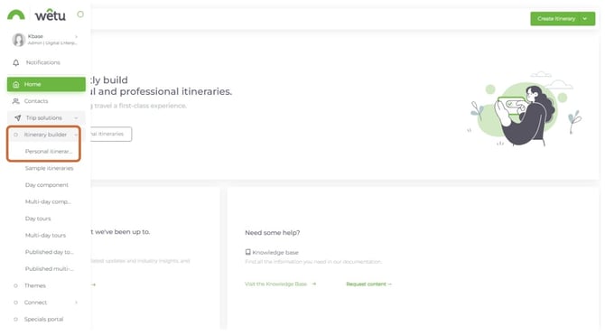This screenshot has height=336, width=605.
Task: Expand the Connect submenu chevron
Action: pos(77,303)
